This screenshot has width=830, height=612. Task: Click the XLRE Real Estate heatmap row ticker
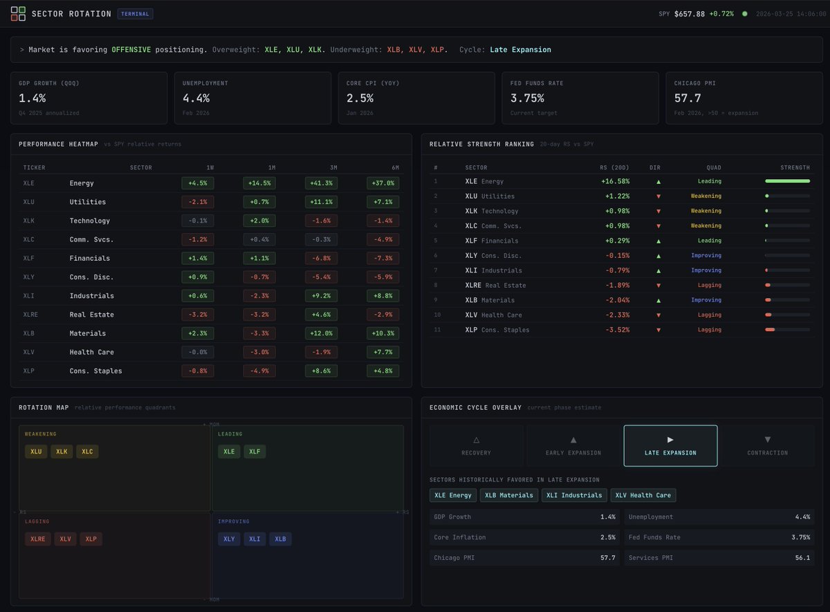[x=32, y=315]
